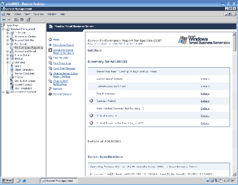The height and width of the screenshot is (185, 238).
Task: Click the report scrollbar up arrow
Action: (x=234, y=34)
